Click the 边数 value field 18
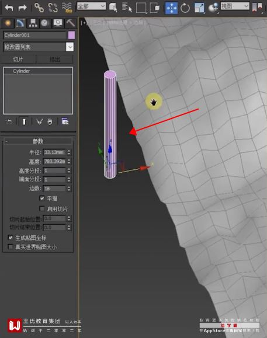 click(54, 189)
